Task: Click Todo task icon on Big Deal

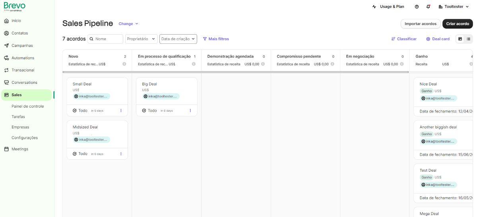Action: [144, 110]
